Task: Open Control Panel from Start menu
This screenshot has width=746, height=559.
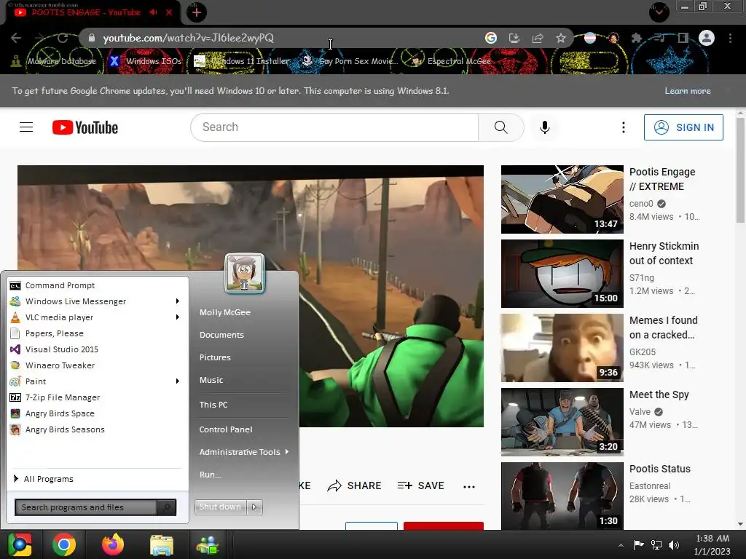Action: (226, 429)
